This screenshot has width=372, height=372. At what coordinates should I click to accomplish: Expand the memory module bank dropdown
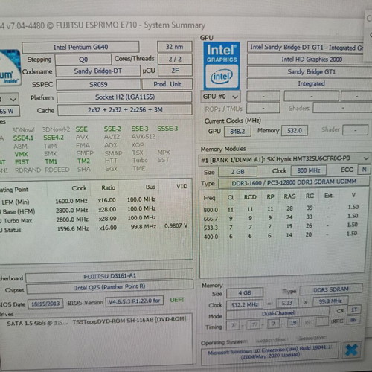coord(284,159)
